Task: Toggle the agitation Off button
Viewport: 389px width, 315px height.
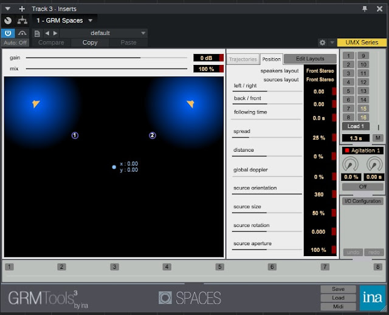Action: tap(363, 187)
